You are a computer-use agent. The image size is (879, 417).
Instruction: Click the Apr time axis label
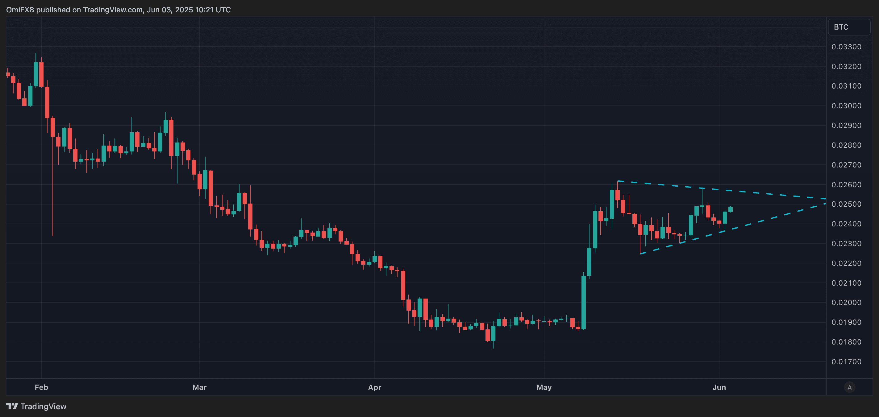375,387
